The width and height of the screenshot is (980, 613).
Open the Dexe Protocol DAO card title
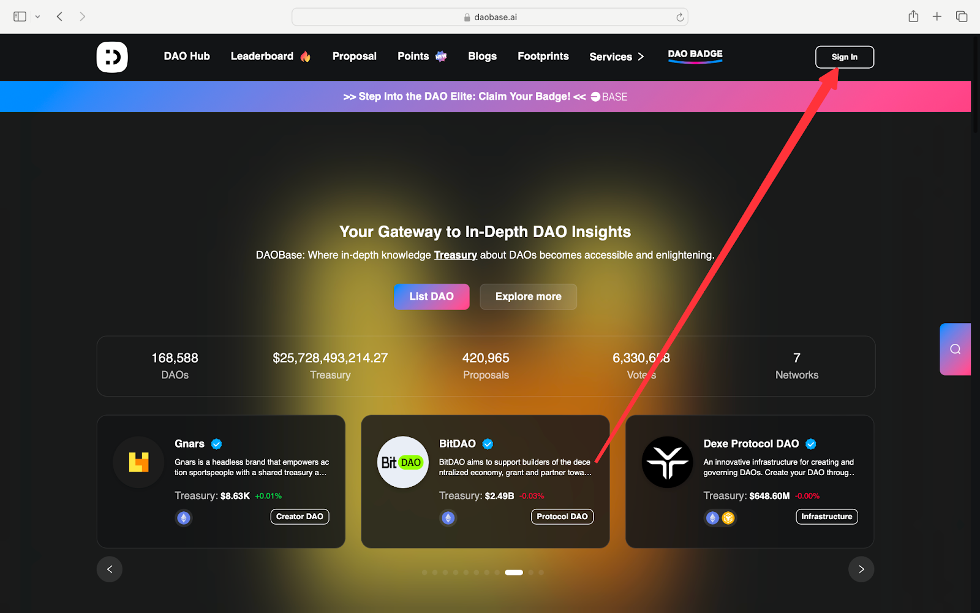(x=751, y=444)
